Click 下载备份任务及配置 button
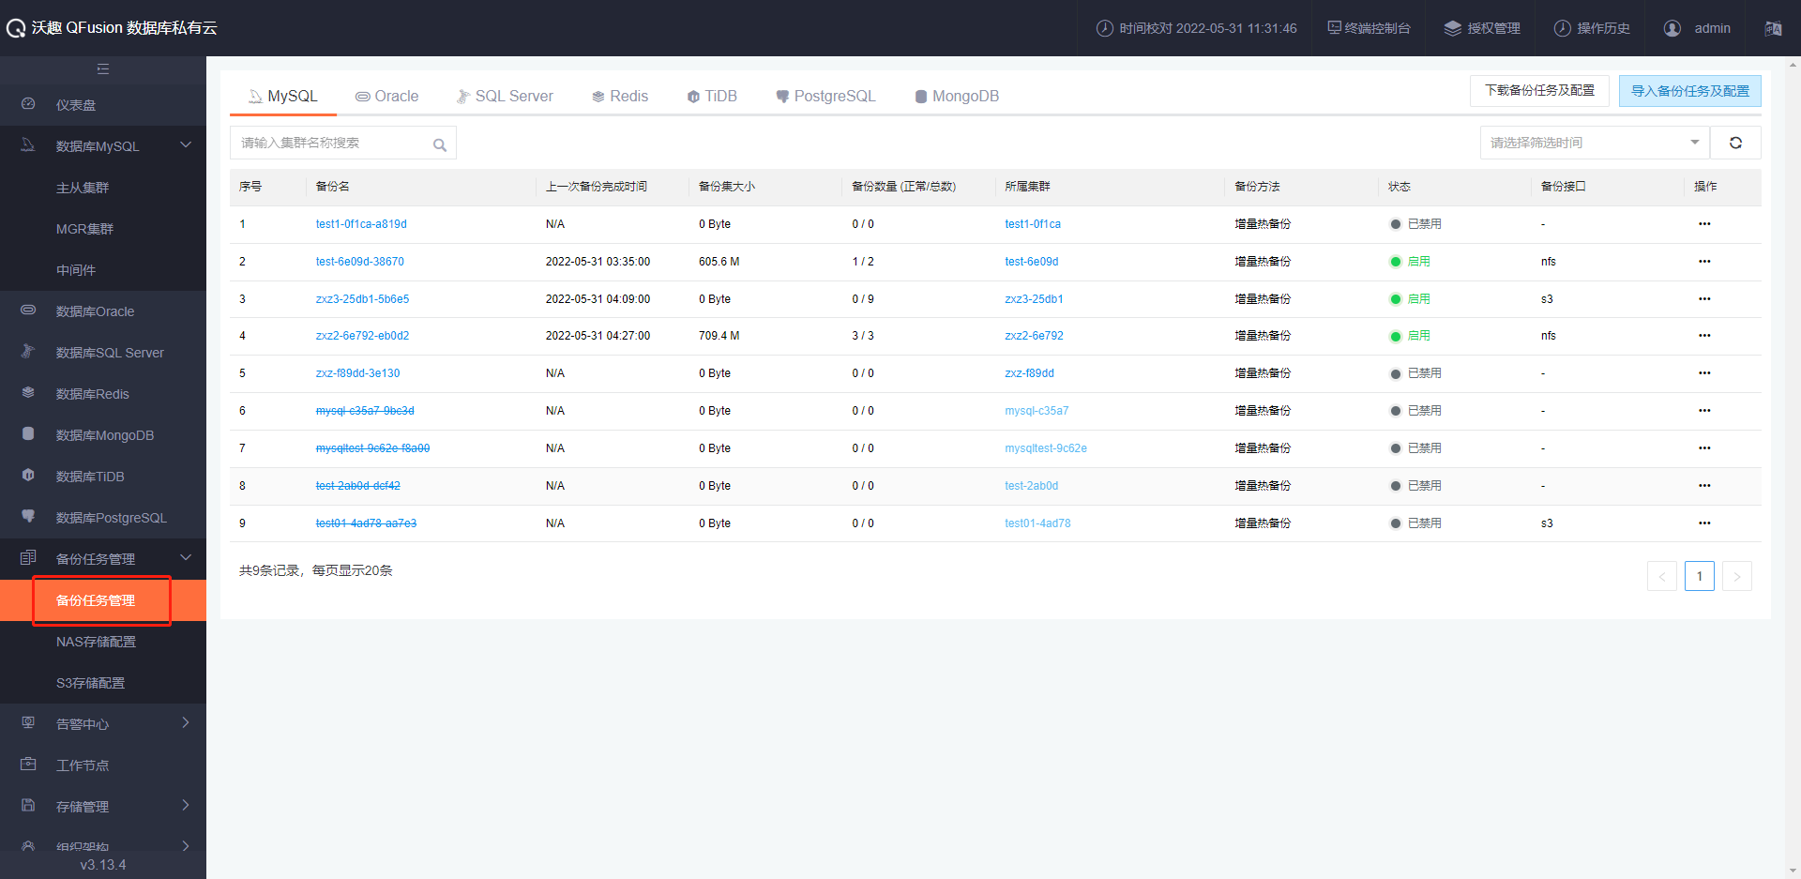This screenshot has width=1801, height=879. pyautogui.click(x=1539, y=91)
